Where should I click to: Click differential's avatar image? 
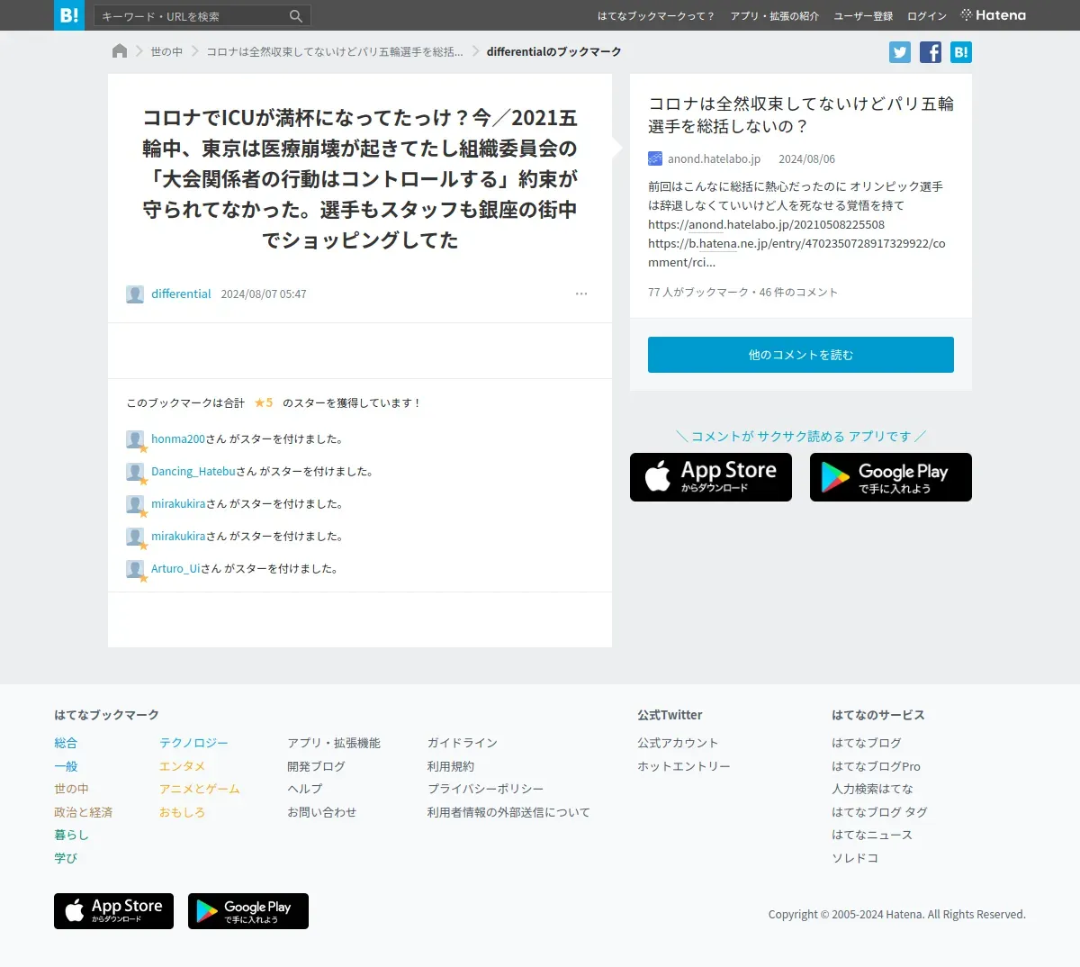pos(135,294)
